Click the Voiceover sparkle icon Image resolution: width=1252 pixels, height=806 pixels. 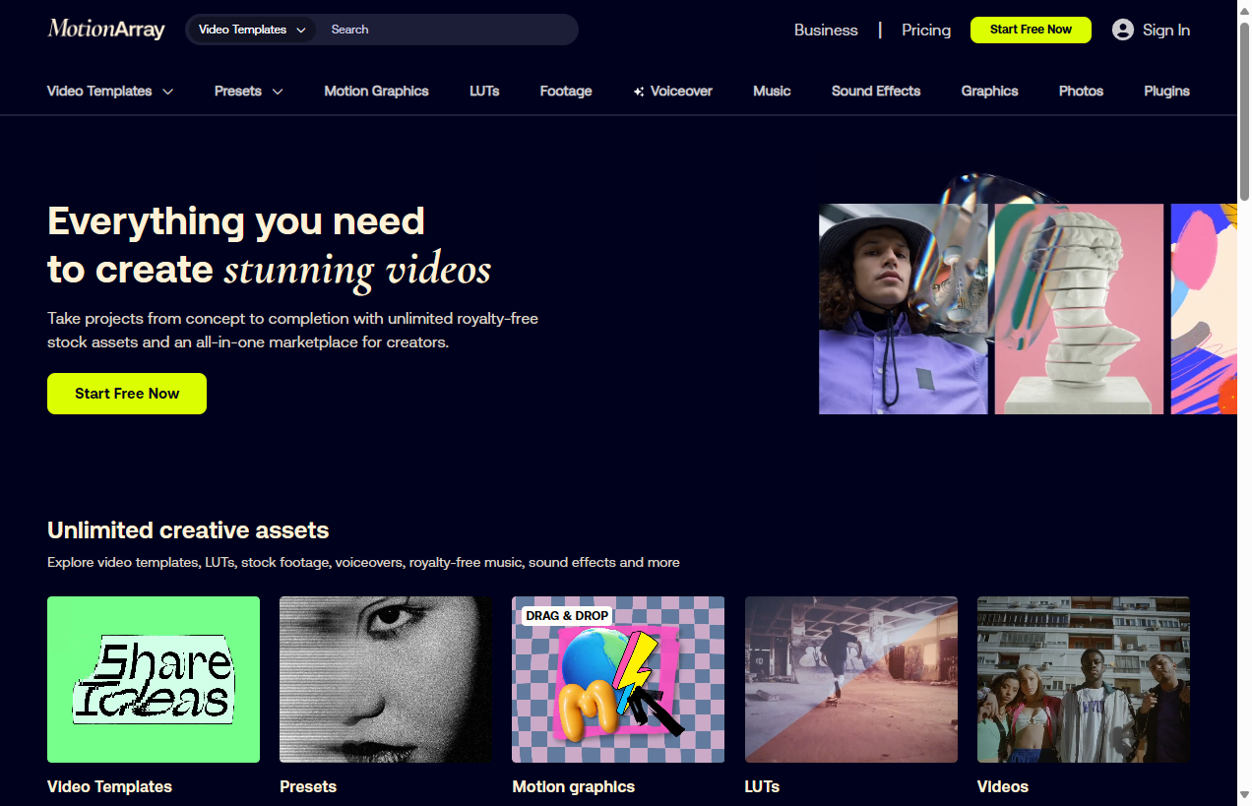pos(639,92)
